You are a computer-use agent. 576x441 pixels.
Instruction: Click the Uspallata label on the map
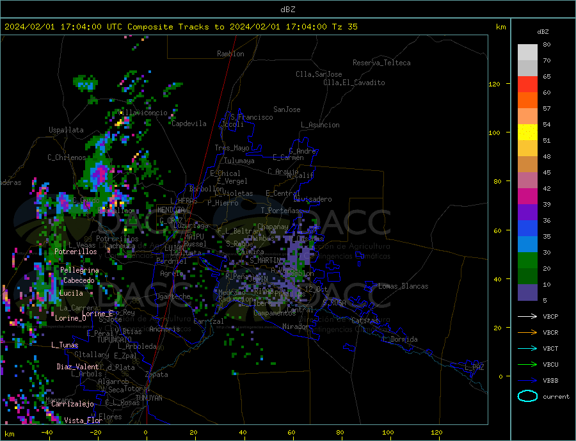point(66,130)
